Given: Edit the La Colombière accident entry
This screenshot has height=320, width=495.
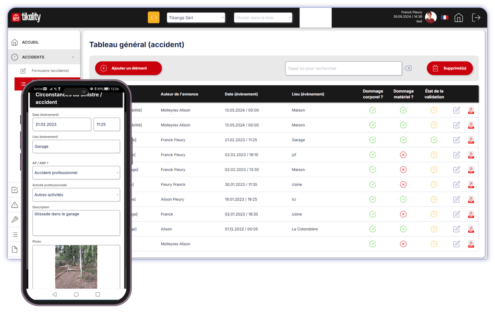Looking at the screenshot, I should pyautogui.click(x=456, y=229).
